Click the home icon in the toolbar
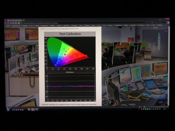 point(19,23)
